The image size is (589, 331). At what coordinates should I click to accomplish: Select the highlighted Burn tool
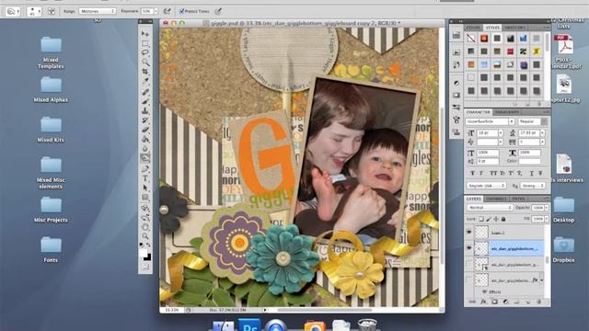coord(145,158)
